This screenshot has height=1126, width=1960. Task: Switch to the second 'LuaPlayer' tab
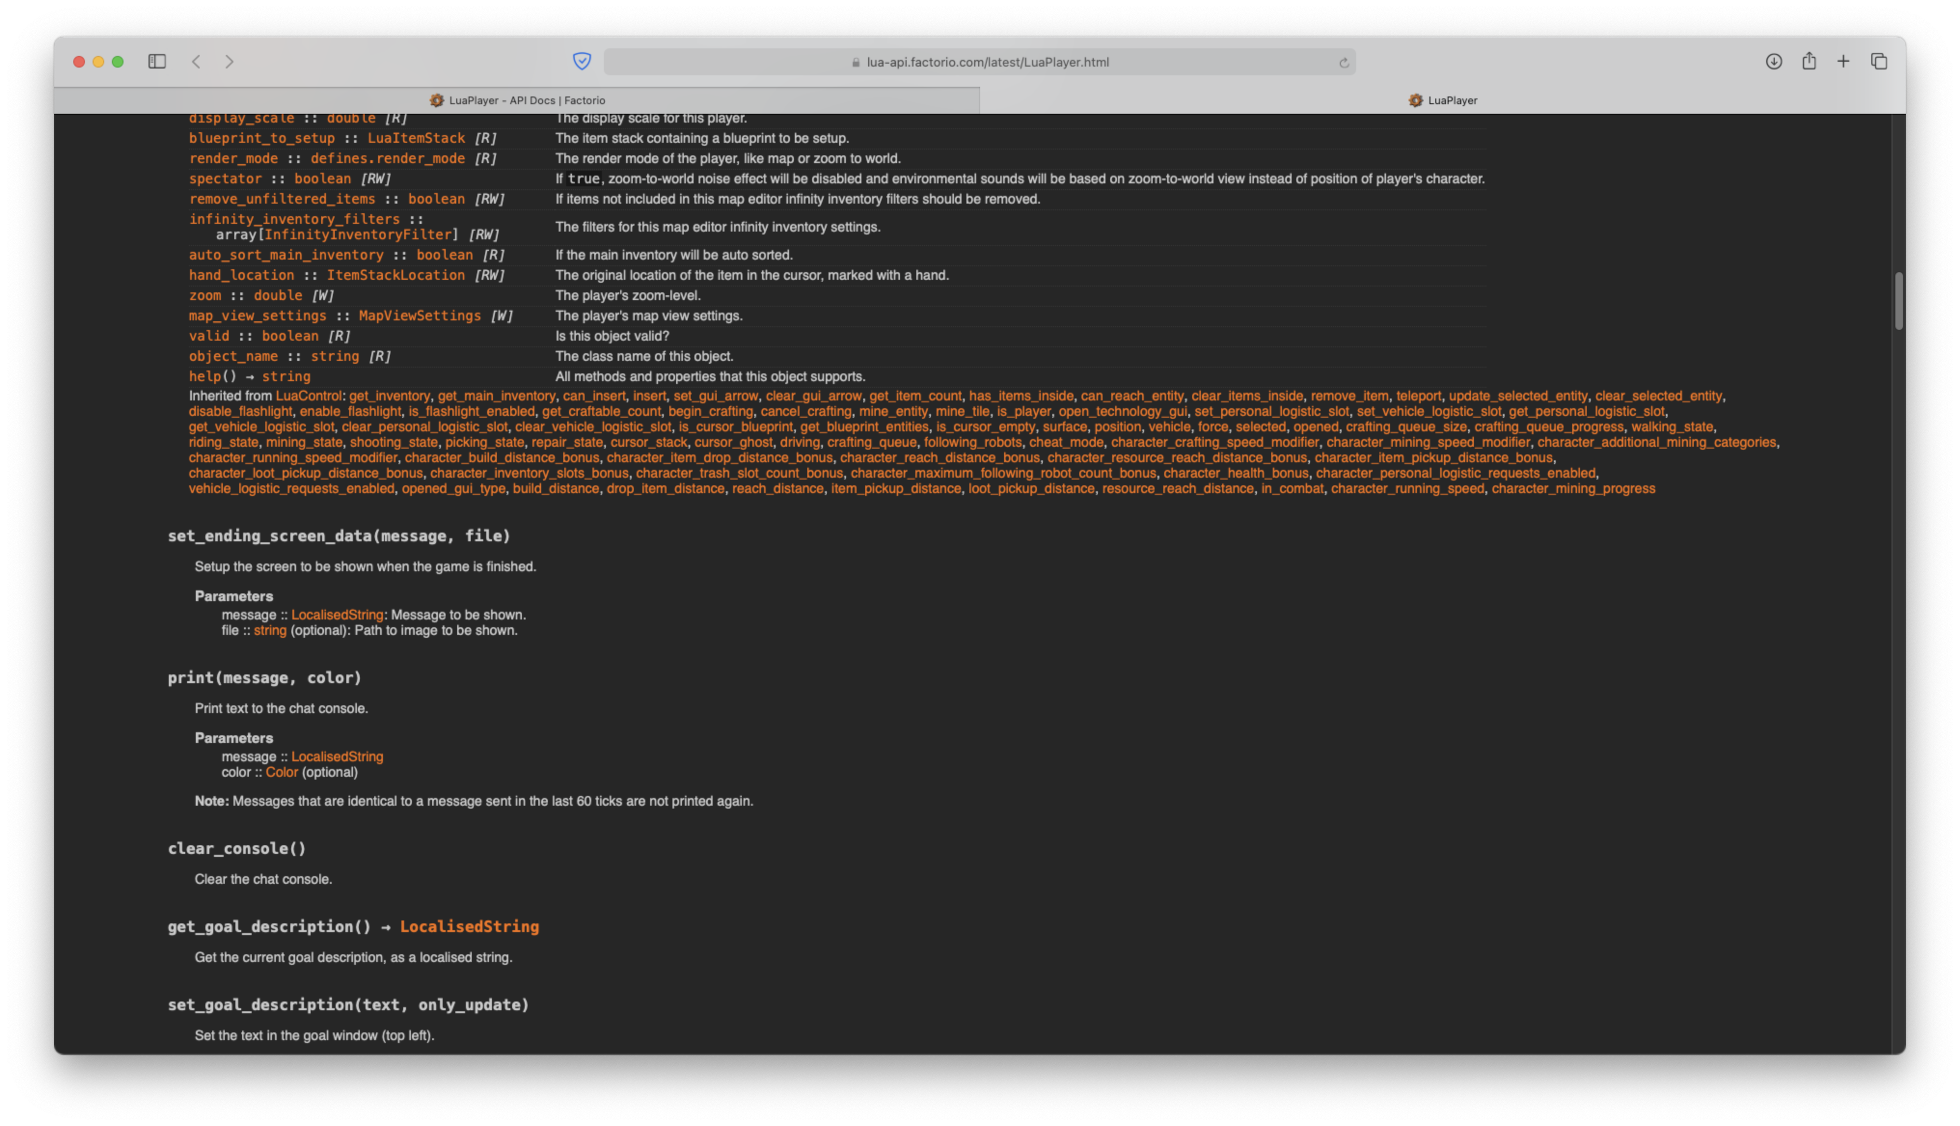point(1442,100)
